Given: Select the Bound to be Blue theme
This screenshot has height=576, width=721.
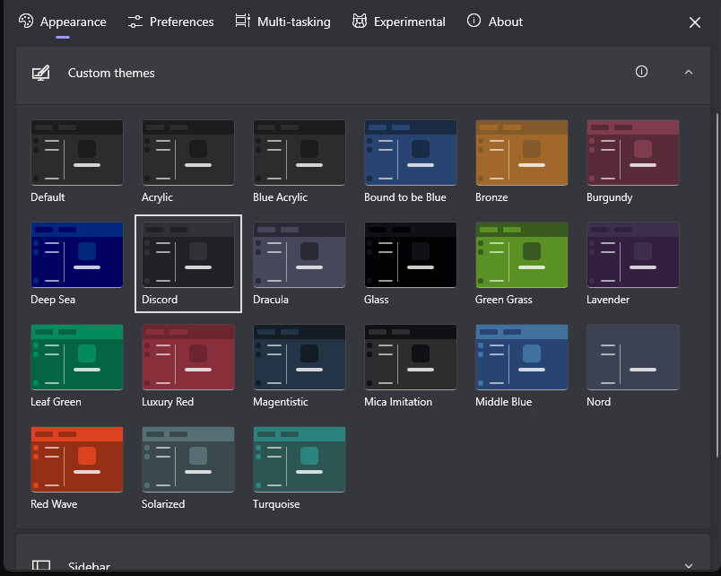Looking at the screenshot, I should 411,153.
